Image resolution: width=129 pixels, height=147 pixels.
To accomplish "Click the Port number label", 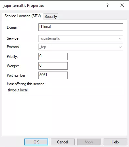I will click(17, 75).
